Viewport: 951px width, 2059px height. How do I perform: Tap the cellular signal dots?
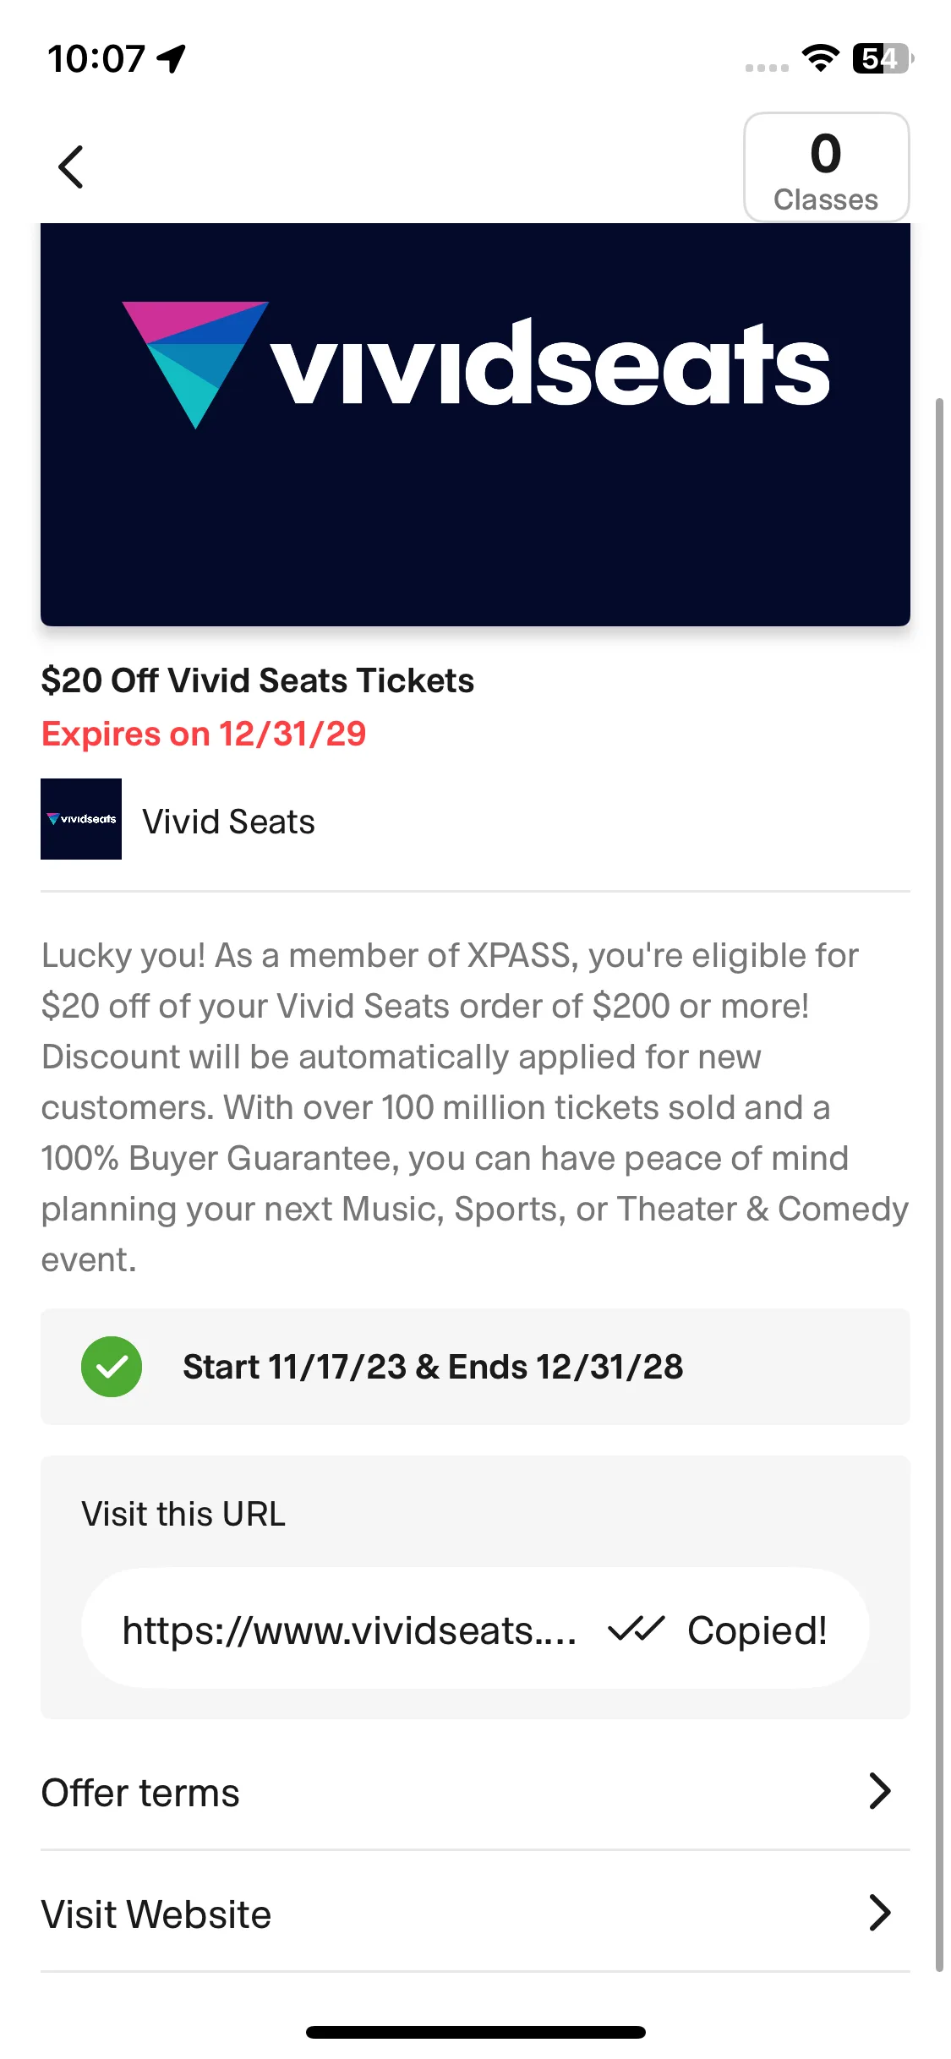(x=767, y=67)
